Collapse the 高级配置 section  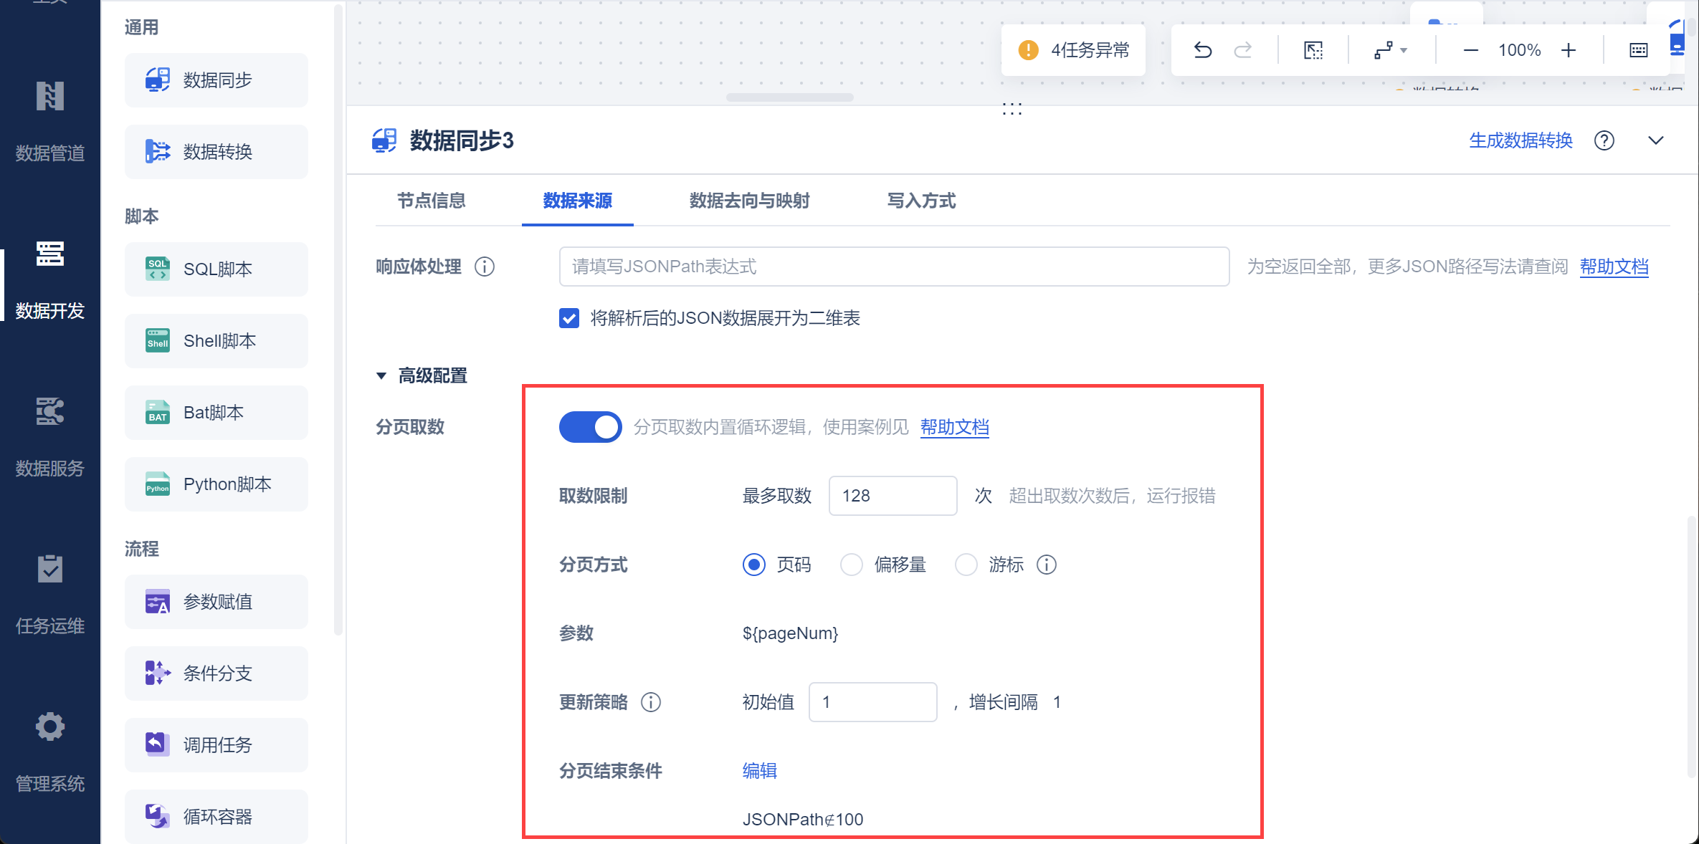point(381,375)
